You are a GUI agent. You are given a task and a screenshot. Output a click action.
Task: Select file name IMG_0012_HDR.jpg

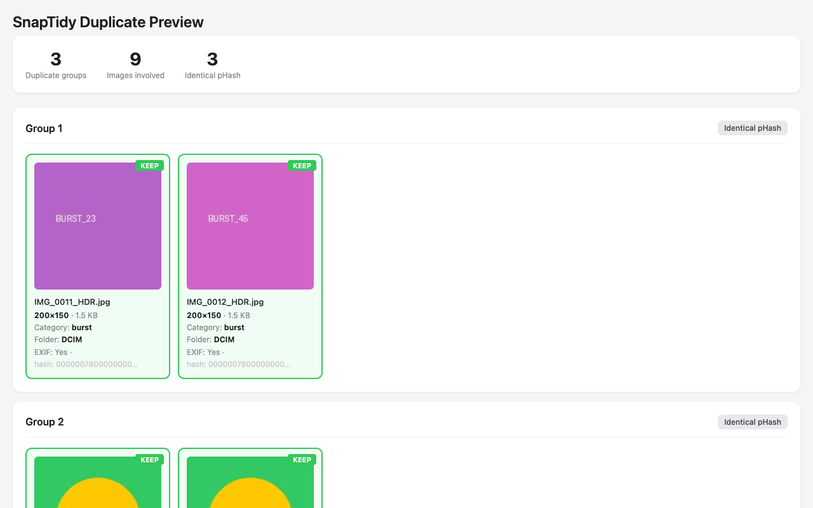click(x=225, y=302)
